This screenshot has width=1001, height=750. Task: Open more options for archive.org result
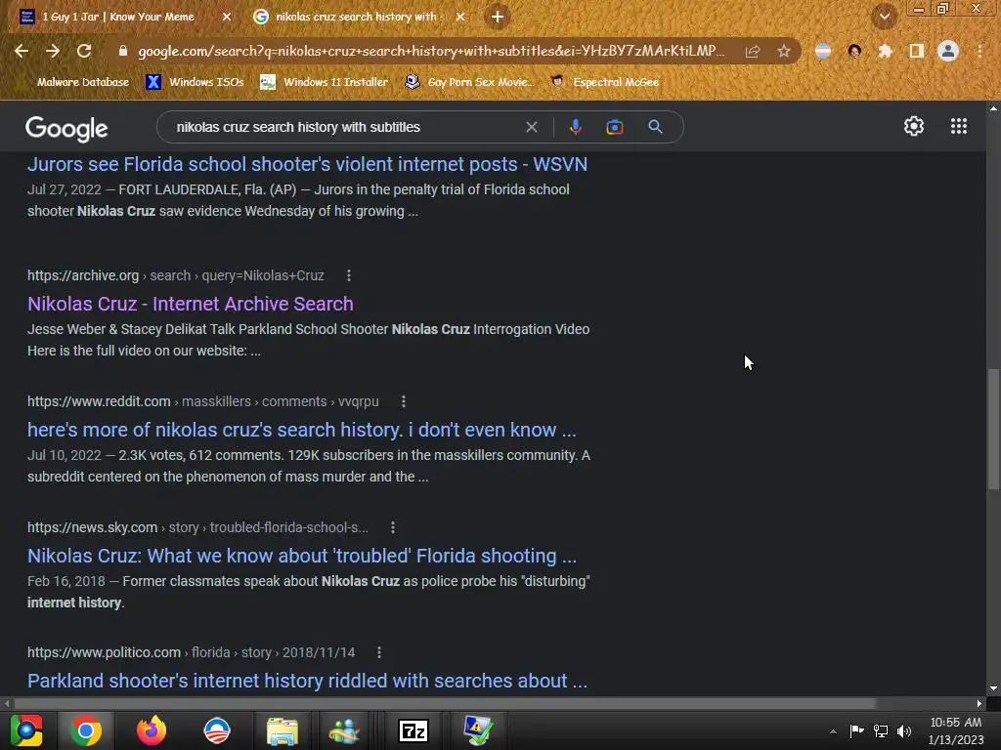pos(349,275)
